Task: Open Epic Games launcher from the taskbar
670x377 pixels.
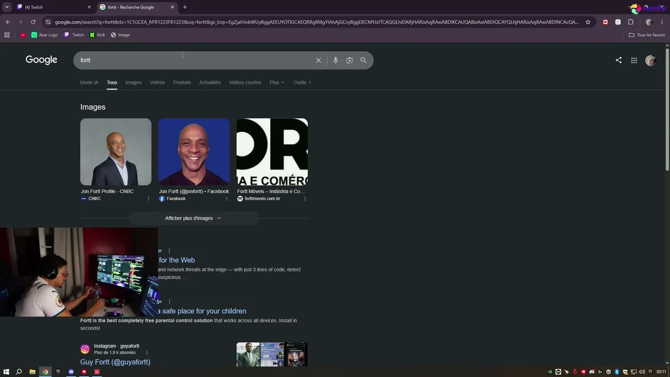Action: point(58,372)
